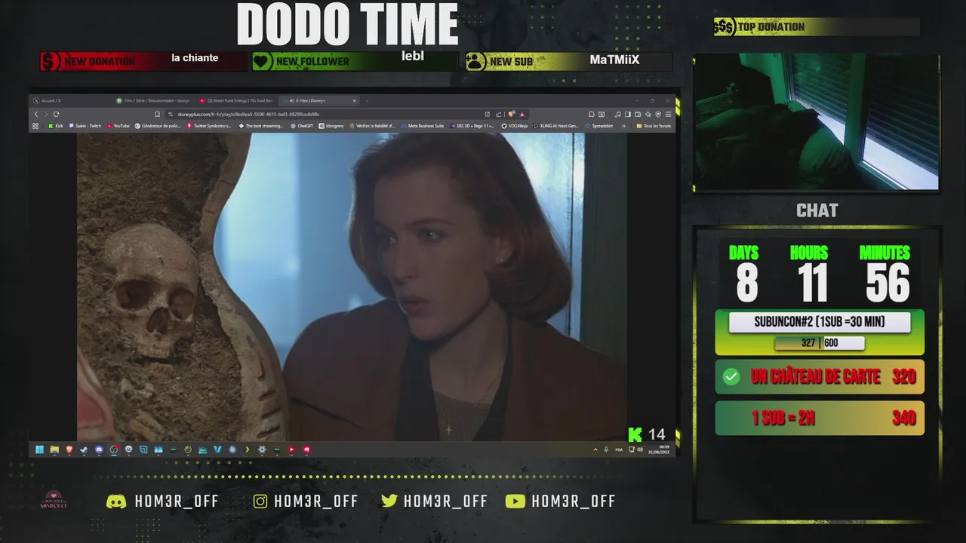Open Brave browser from taskbar
The image size is (966, 543).
[69, 449]
